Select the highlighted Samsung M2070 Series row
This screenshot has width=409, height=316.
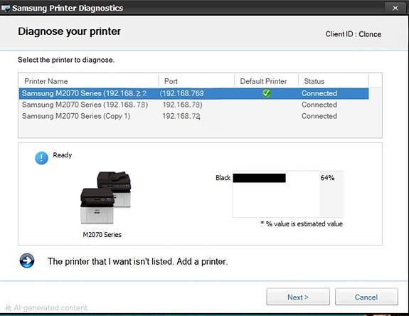pos(193,93)
